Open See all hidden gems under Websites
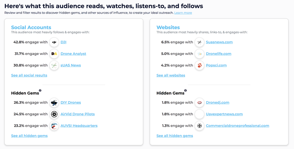 pos(174,136)
